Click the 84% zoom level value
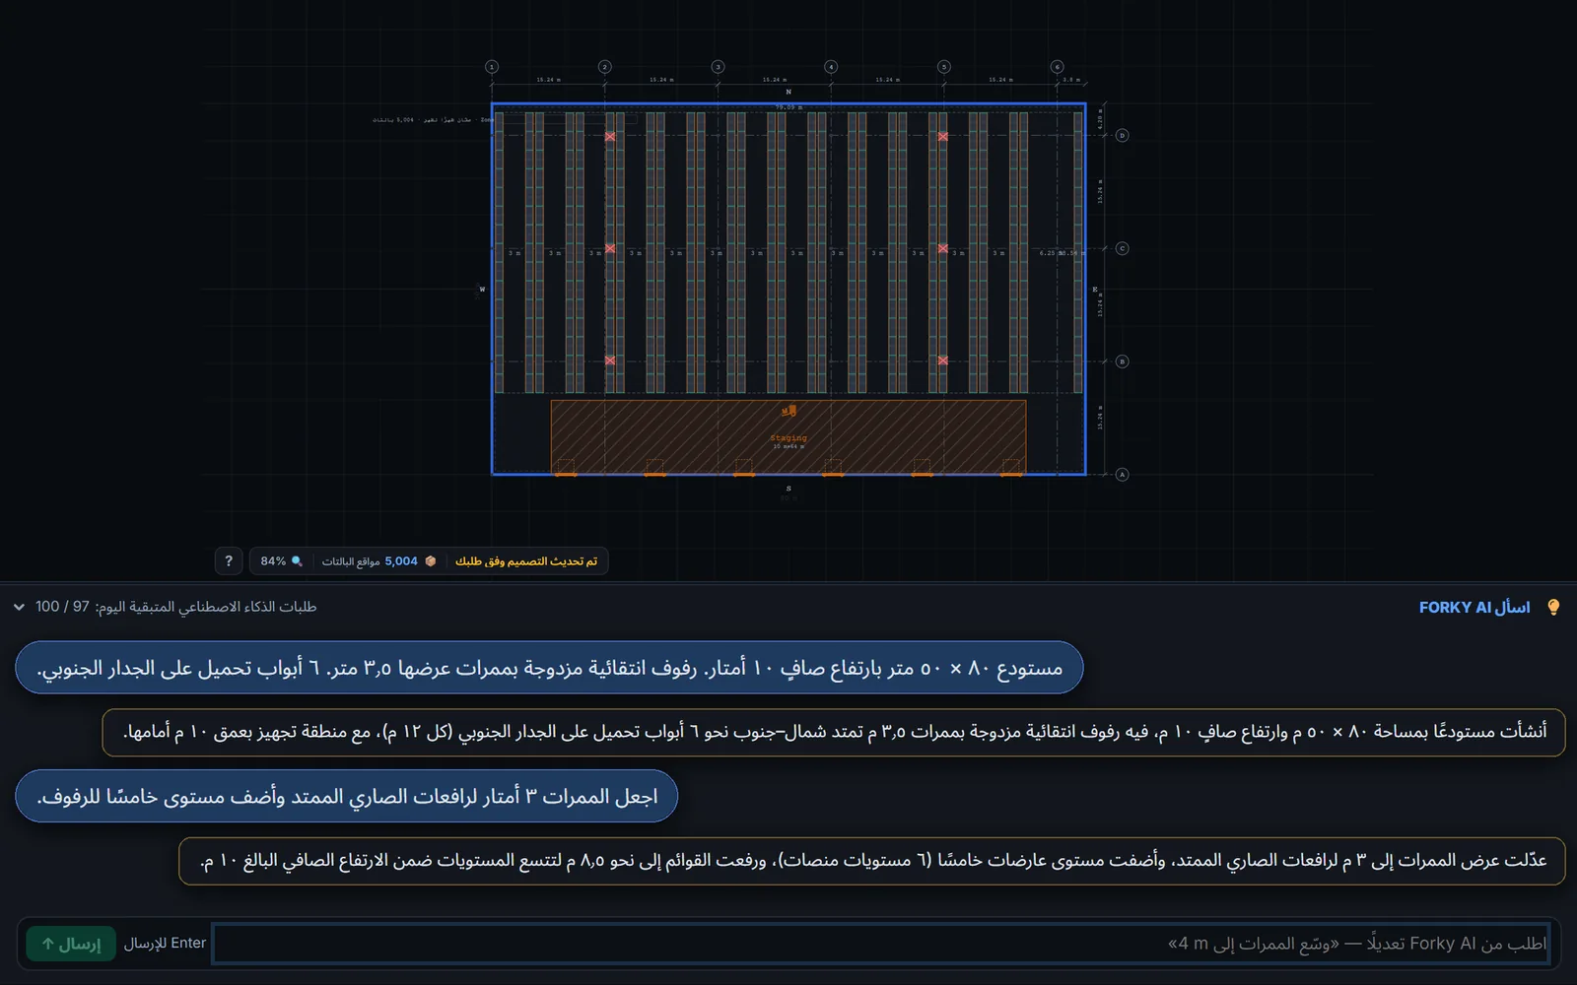1577x985 pixels. 273,561
